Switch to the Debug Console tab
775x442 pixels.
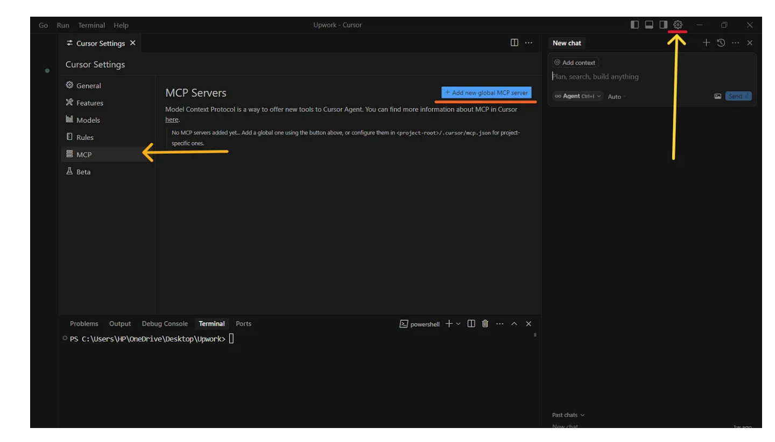pyautogui.click(x=165, y=324)
